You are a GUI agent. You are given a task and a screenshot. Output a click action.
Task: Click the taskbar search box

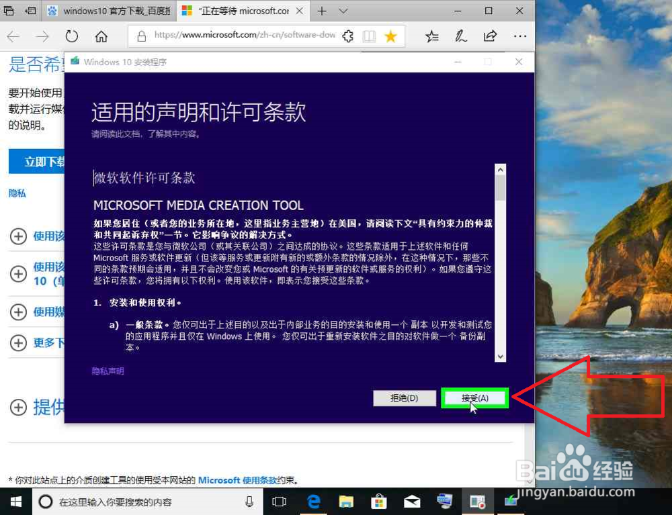click(148, 502)
